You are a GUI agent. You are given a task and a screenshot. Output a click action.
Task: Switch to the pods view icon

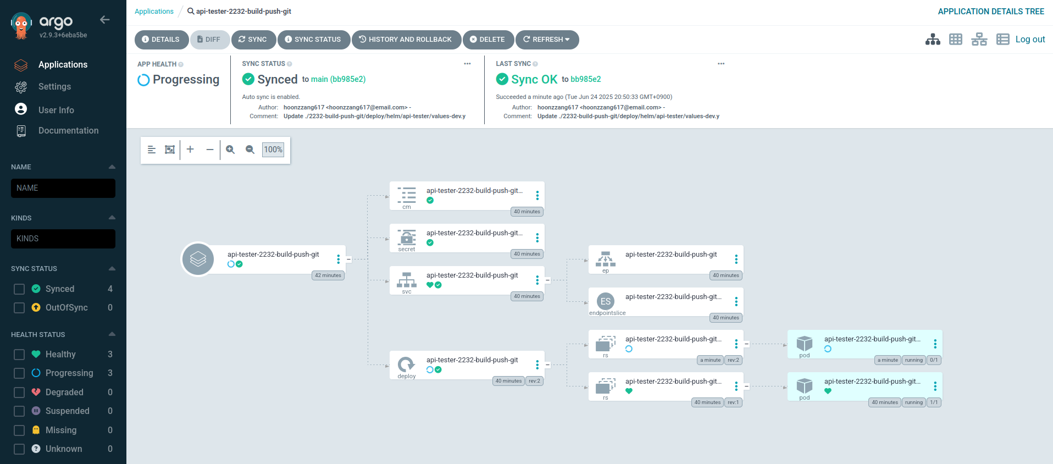click(956, 40)
